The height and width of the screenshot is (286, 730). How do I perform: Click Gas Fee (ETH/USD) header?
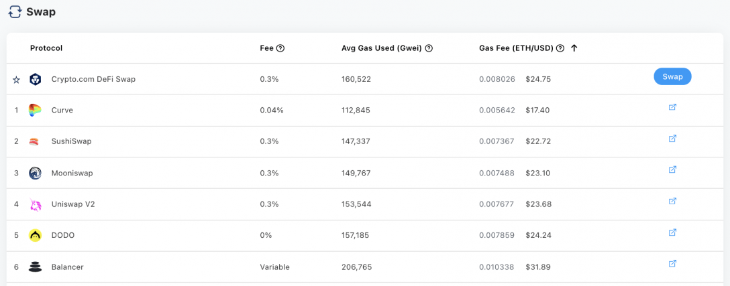tap(516, 48)
